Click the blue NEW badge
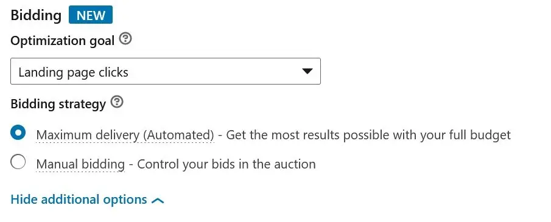 click(91, 15)
